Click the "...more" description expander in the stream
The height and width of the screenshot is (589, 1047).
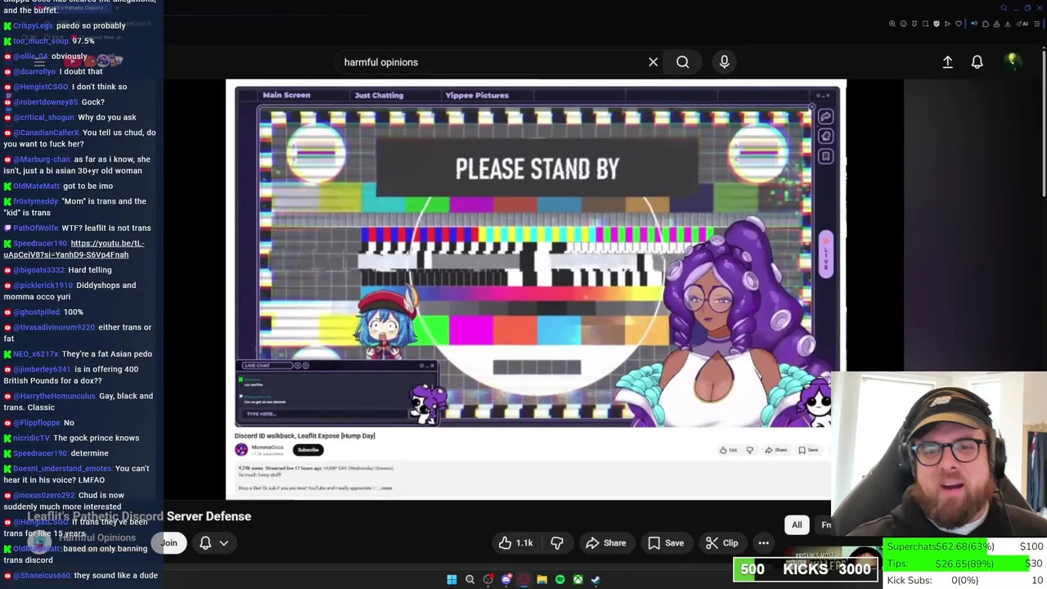coord(384,488)
